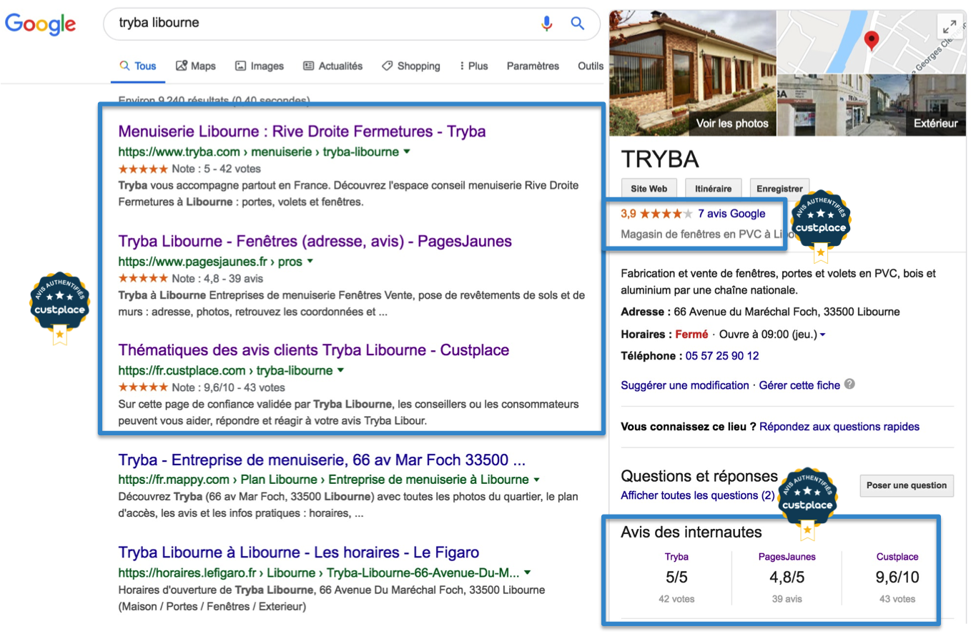The image size is (971, 634).
Task: Open Custplace reviews link in Avis des internautes
Action: click(897, 556)
